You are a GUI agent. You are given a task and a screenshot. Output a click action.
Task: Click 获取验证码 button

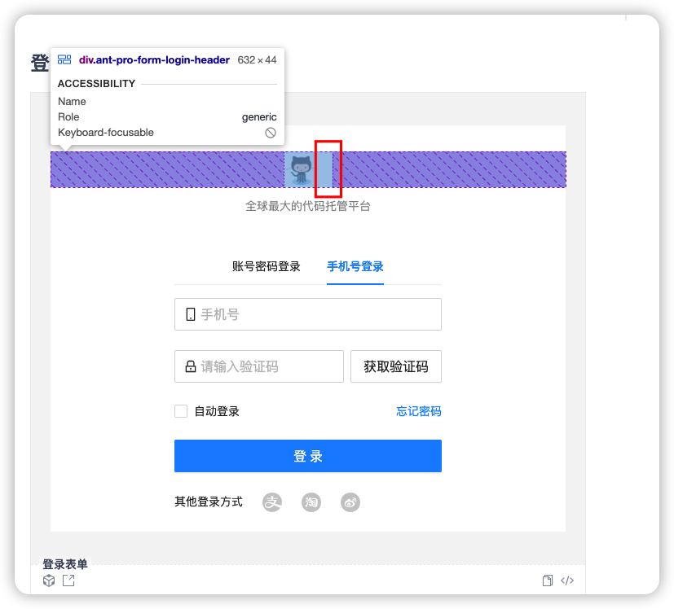click(x=396, y=366)
